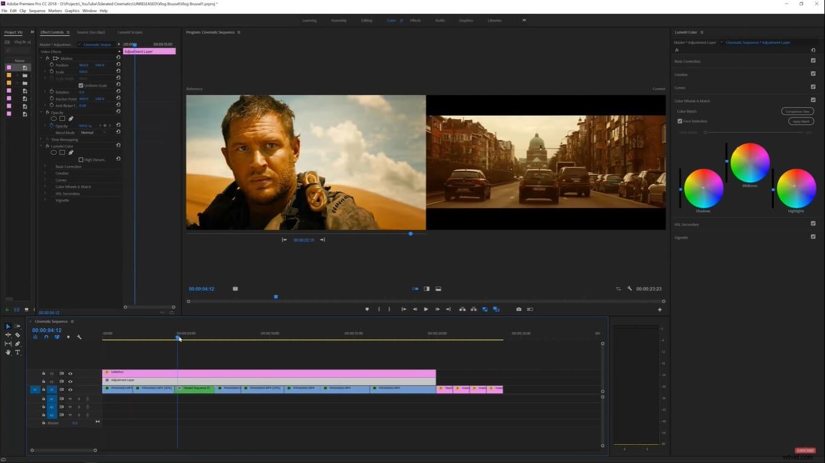
Task: Select the Type tool
Action: (18, 351)
